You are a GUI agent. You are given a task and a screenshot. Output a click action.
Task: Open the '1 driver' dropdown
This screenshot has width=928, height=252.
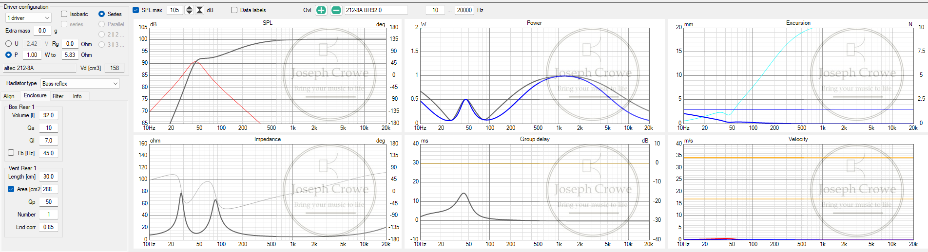(x=28, y=18)
